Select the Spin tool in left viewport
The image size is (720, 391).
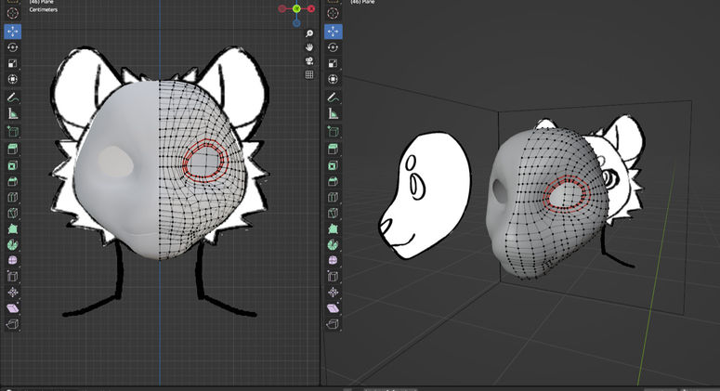(x=12, y=244)
